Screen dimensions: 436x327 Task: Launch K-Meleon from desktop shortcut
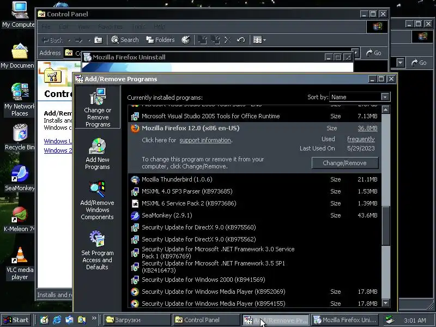[x=20, y=219]
